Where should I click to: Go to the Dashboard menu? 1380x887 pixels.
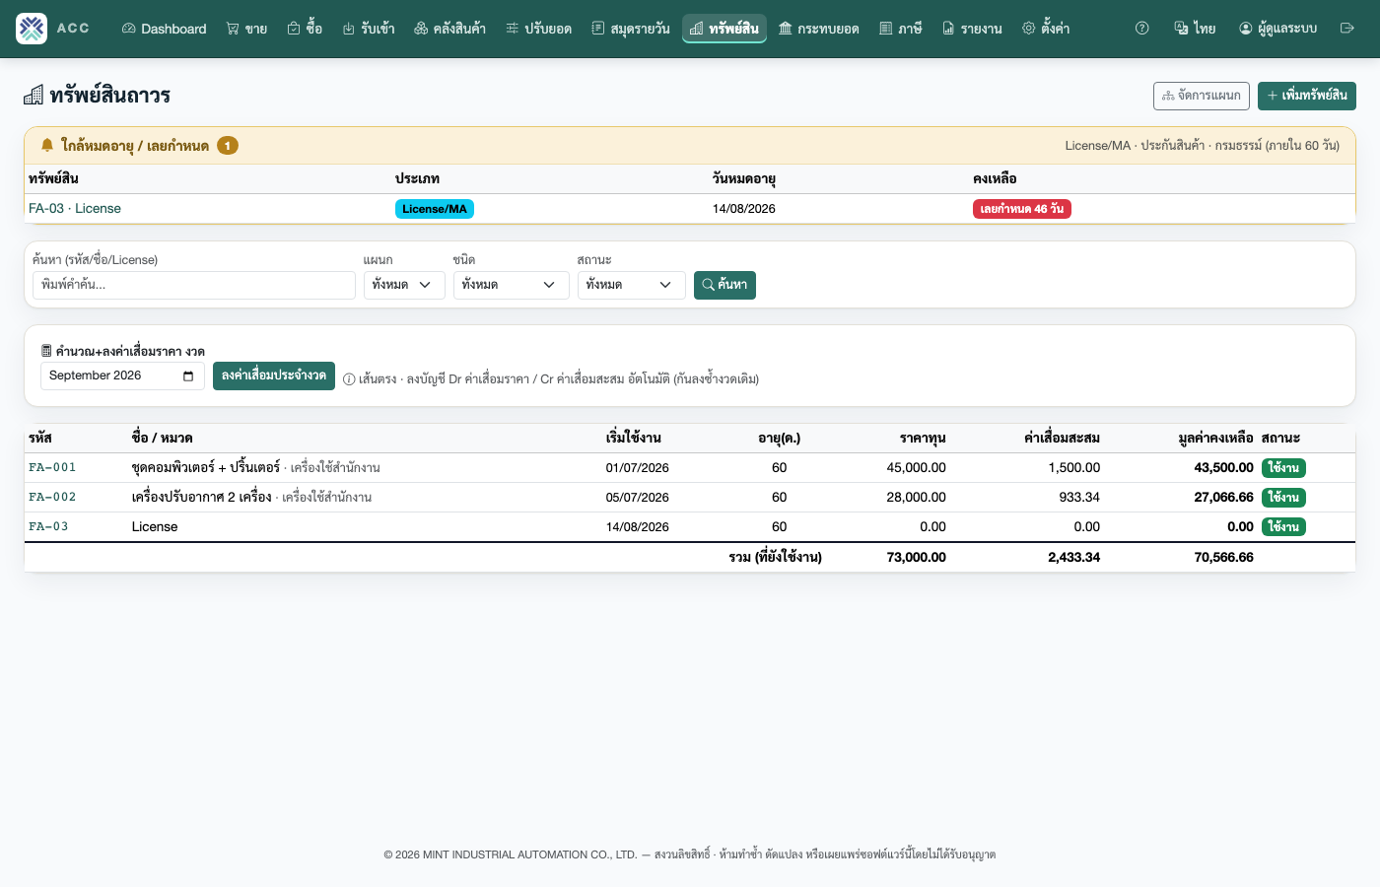click(165, 29)
